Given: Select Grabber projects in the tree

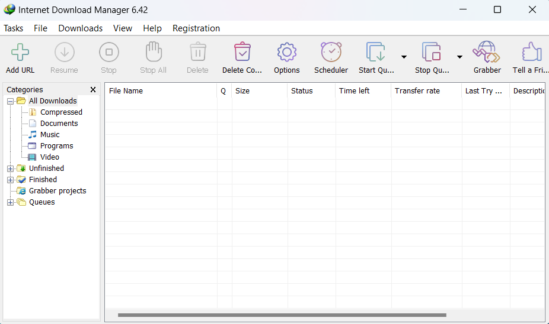Looking at the screenshot, I should tap(58, 190).
